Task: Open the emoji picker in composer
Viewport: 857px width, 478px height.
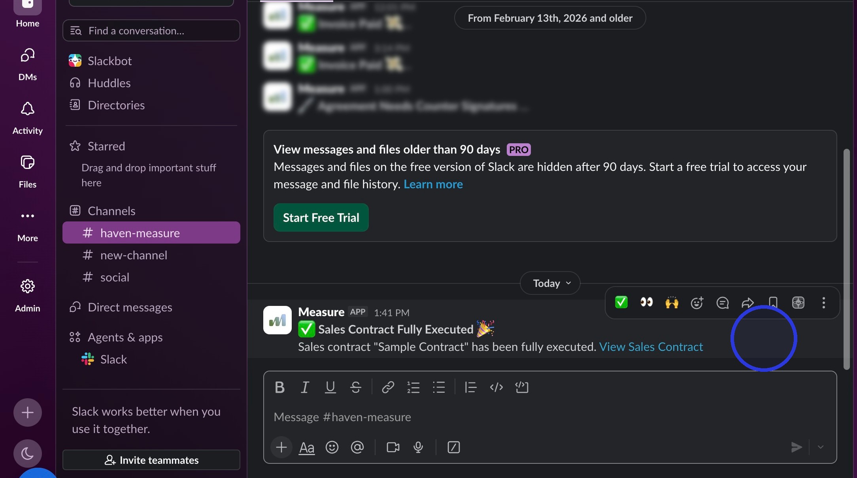Action: coord(332,447)
